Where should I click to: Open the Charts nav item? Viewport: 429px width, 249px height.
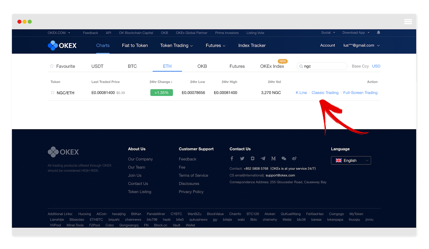click(103, 46)
